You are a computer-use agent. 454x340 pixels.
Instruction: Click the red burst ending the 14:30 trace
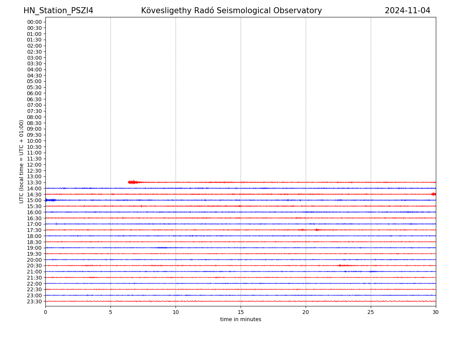tap(433, 194)
